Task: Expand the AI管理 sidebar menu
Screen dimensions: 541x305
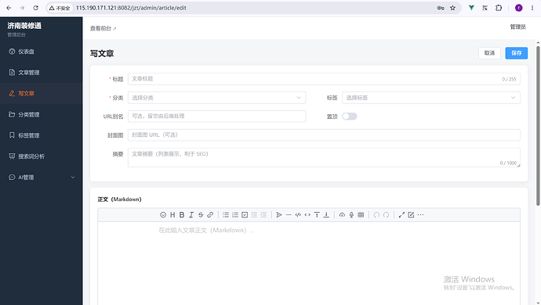Action: click(x=42, y=178)
